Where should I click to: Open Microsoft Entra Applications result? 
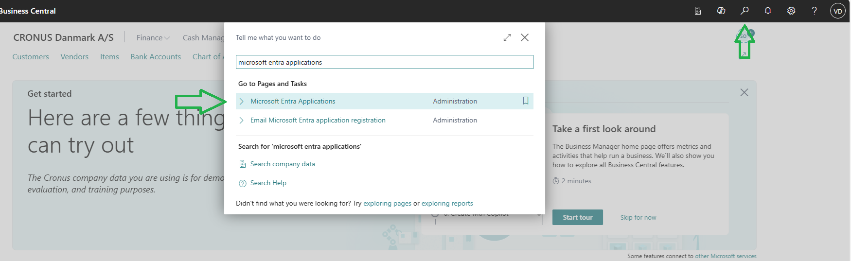click(x=293, y=101)
